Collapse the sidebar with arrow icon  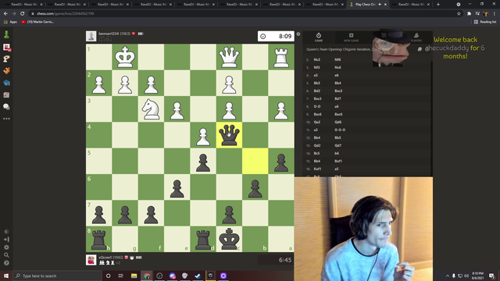(6, 240)
